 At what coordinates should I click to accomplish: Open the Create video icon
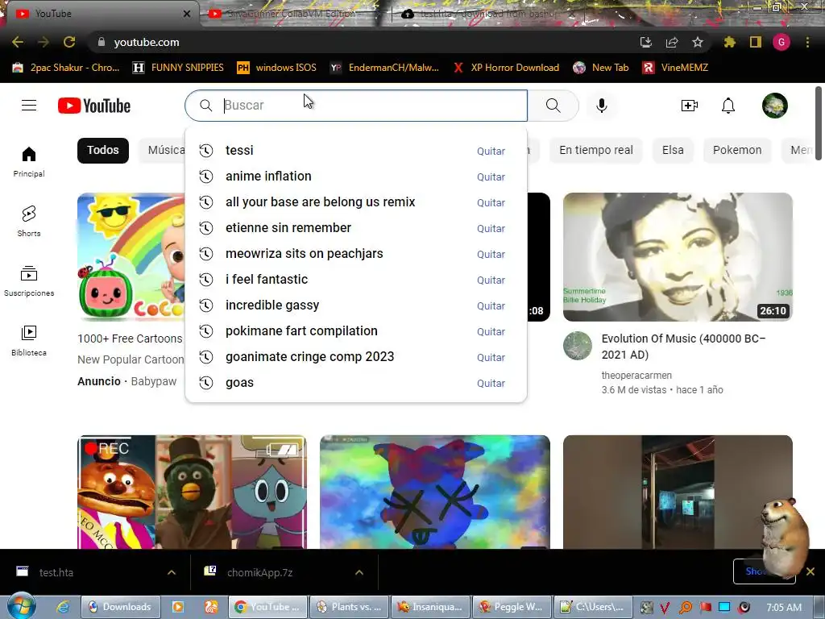point(690,106)
